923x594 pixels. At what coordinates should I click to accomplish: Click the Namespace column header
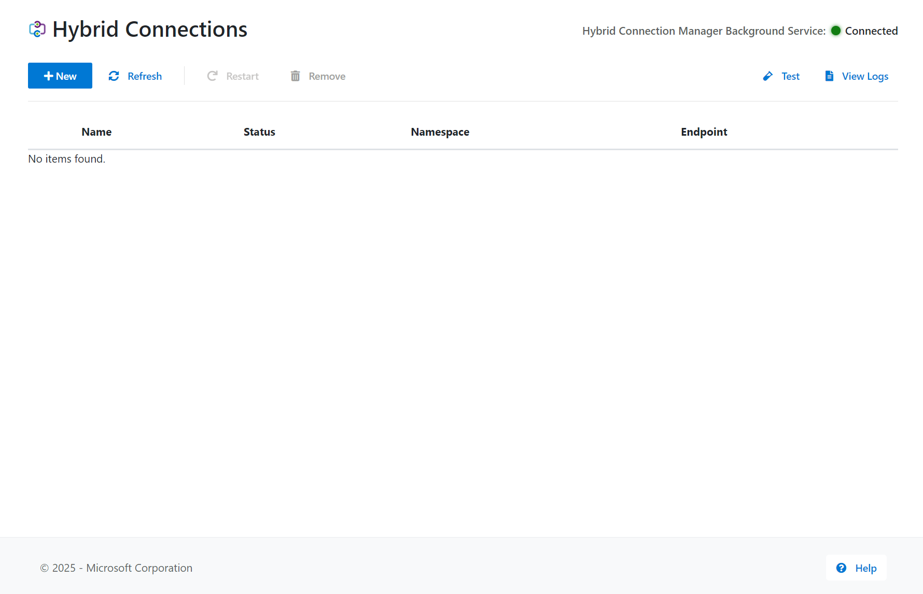(x=440, y=132)
